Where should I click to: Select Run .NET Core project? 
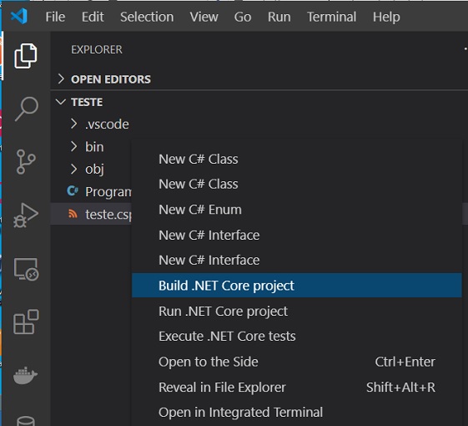click(297, 312)
